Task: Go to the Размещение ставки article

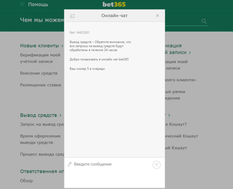Action: pos(40,85)
